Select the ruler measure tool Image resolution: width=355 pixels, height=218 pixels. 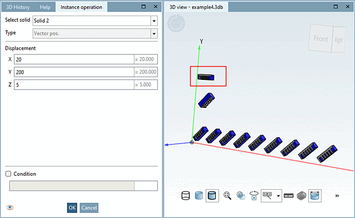(289, 196)
